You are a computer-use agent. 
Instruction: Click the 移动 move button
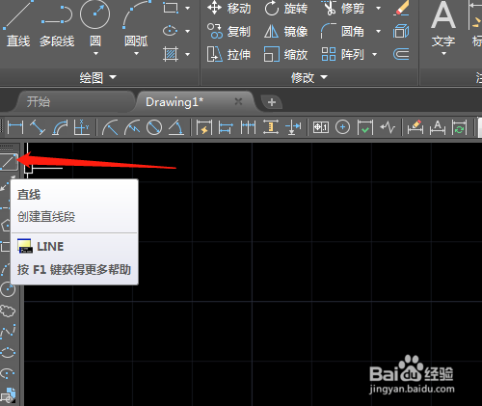click(228, 8)
